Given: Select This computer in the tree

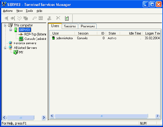Looking at the screenshot, I should click(23, 25).
